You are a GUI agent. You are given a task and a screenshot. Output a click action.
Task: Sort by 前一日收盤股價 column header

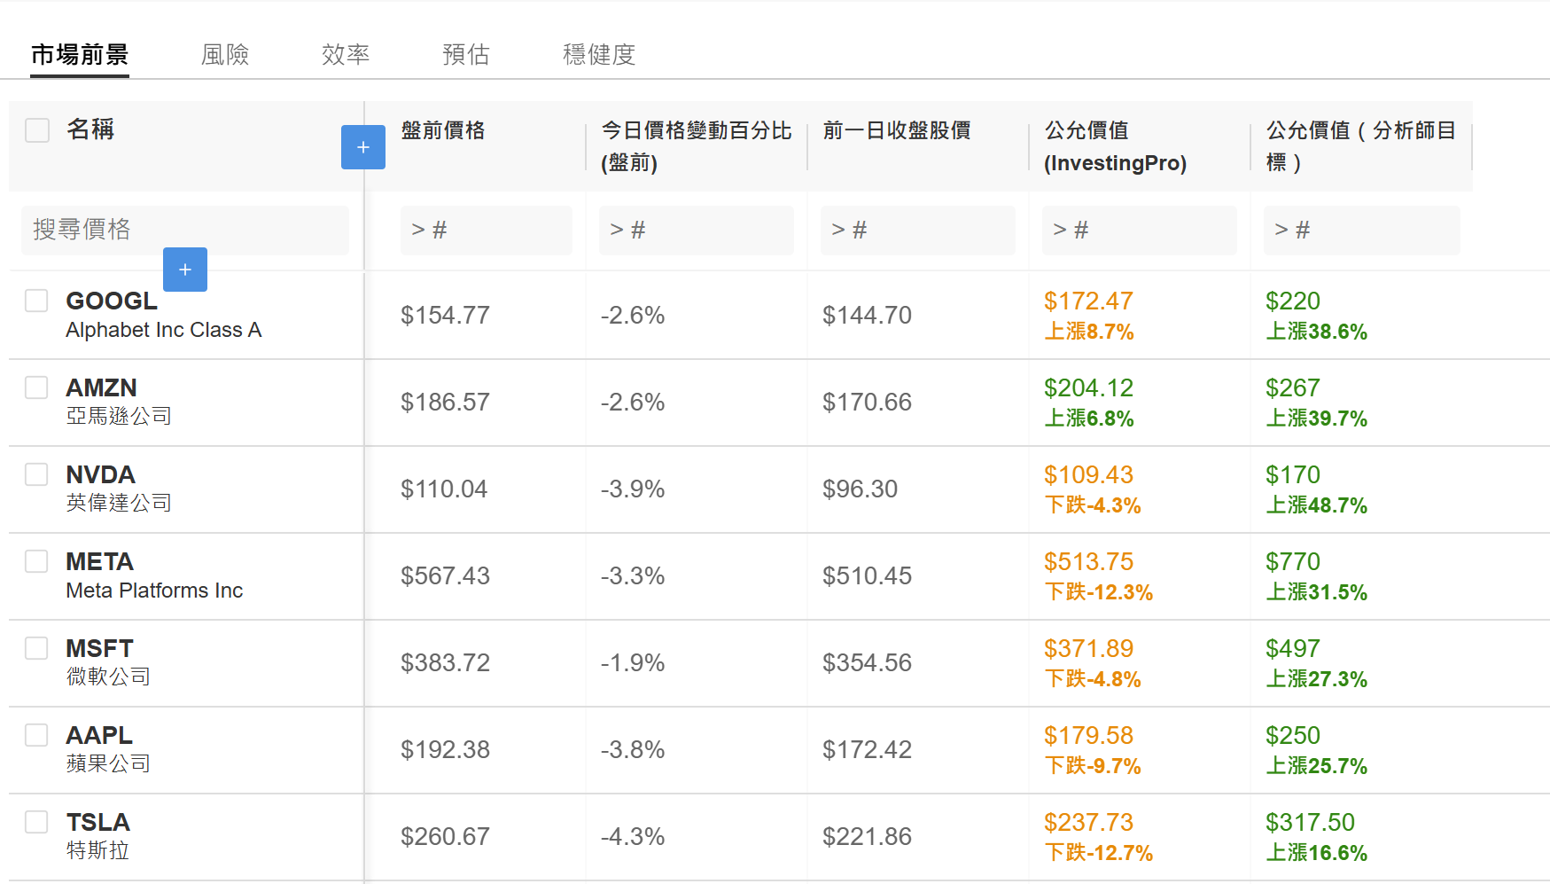pyautogui.click(x=897, y=130)
